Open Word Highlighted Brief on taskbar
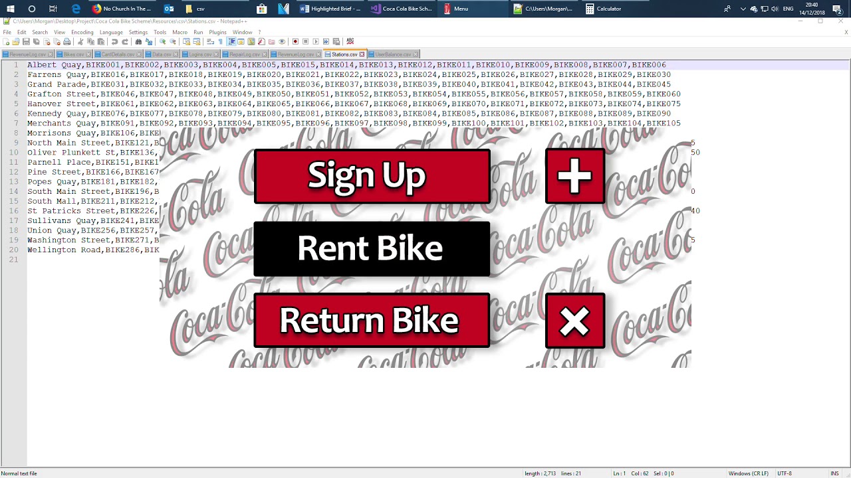Screen dimensions: 851x478 330,9
